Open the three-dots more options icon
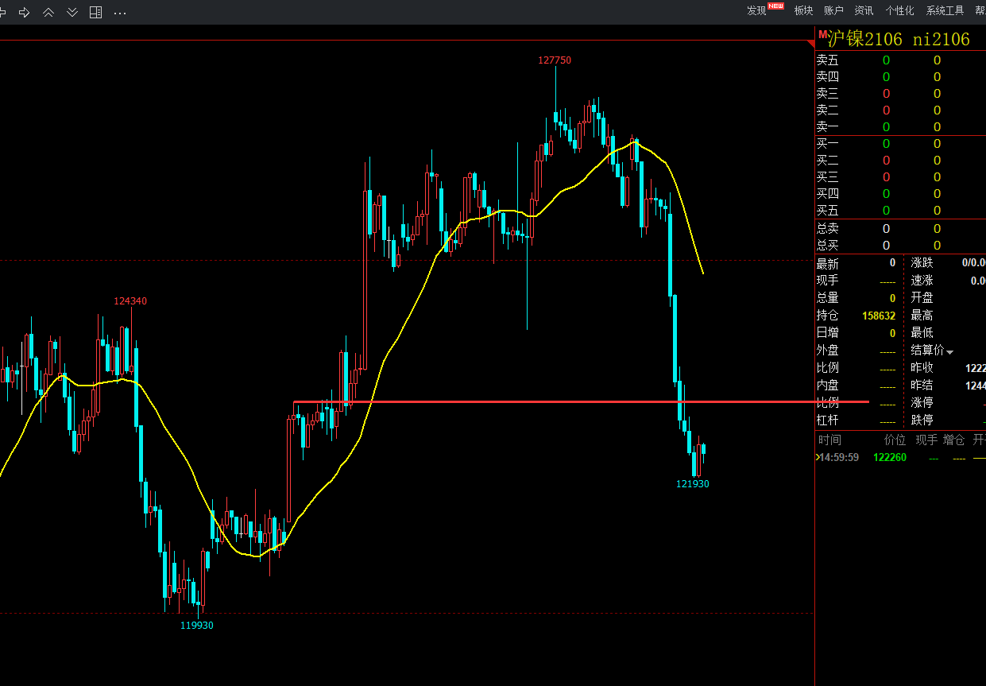 120,13
